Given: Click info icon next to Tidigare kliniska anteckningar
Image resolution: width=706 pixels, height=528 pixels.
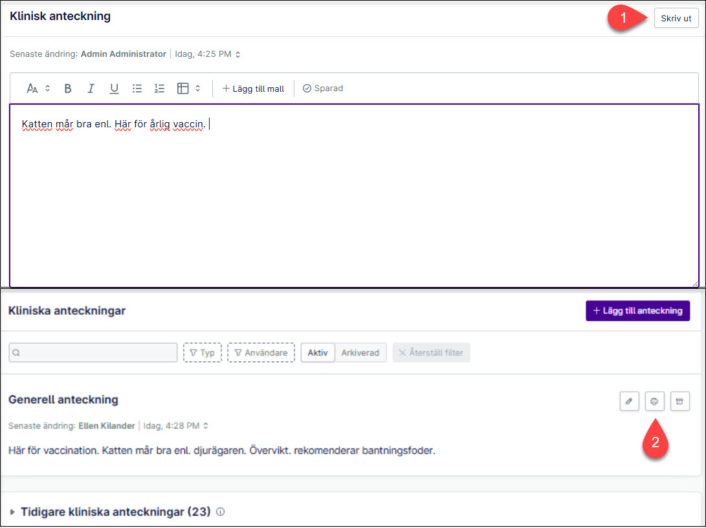Looking at the screenshot, I should [221, 512].
